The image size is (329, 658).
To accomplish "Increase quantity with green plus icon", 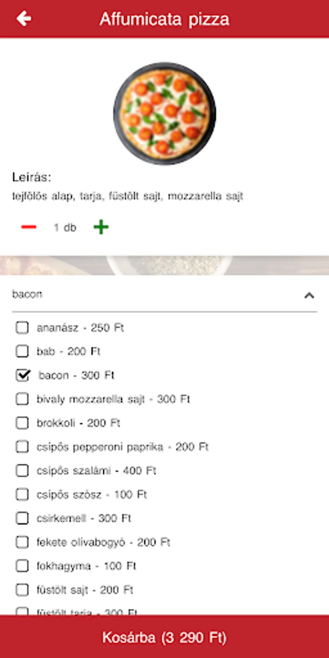I will pos(101,227).
